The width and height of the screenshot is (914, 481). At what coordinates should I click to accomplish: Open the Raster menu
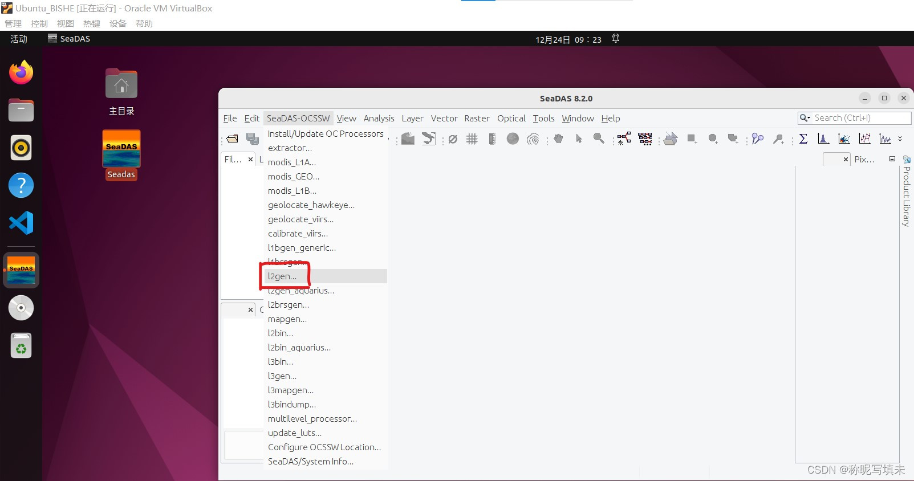point(477,118)
